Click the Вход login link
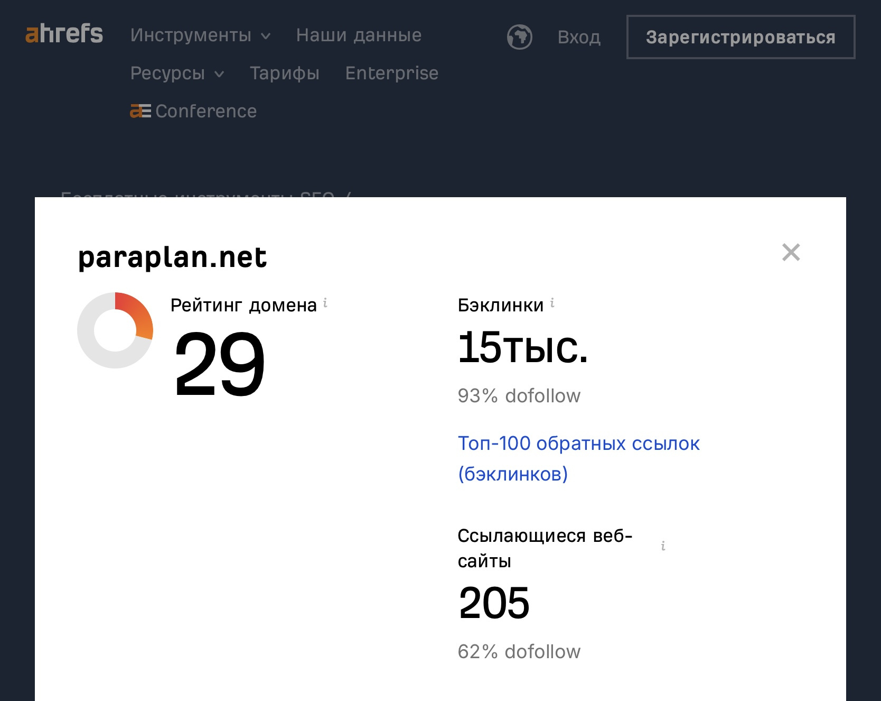The image size is (881, 701). (x=579, y=38)
